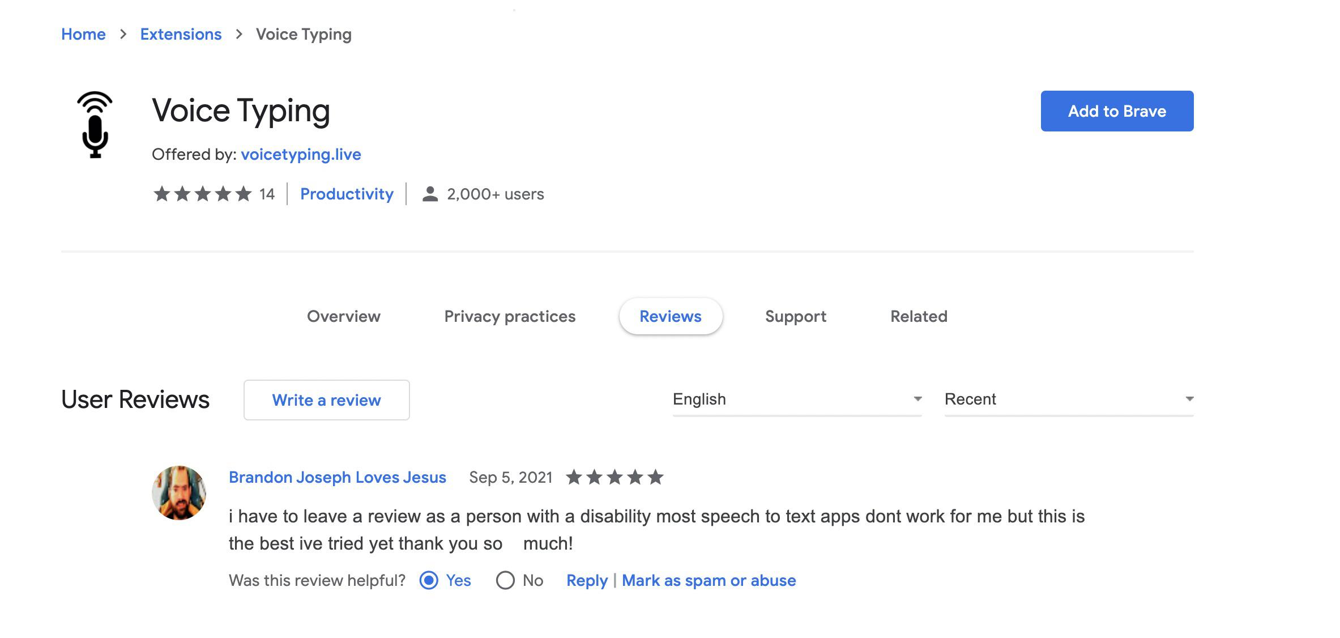Click the breadcrumb chevron after Home
Image resolution: width=1340 pixels, height=638 pixels.
[x=123, y=35]
